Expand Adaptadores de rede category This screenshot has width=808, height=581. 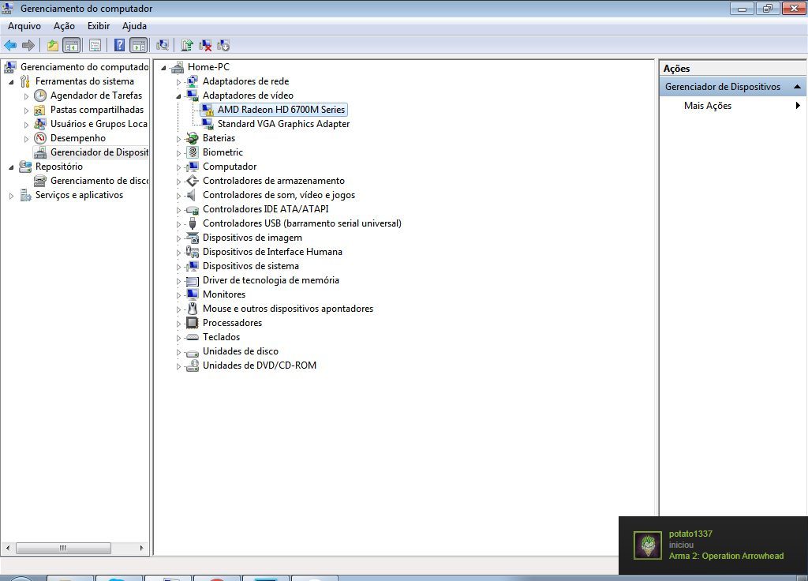(179, 81)
